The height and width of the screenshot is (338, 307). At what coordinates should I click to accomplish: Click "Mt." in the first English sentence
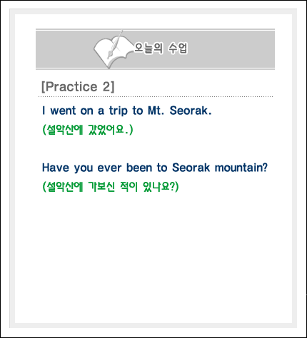(156, 111)
